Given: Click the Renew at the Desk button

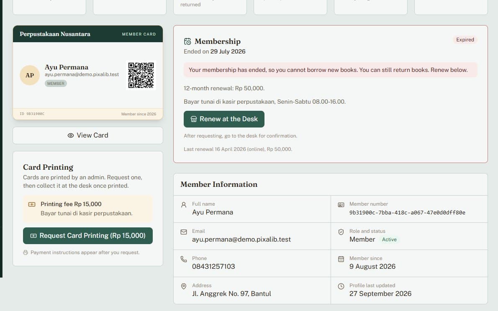Looking at the screenshot, I should coord(224,119).
